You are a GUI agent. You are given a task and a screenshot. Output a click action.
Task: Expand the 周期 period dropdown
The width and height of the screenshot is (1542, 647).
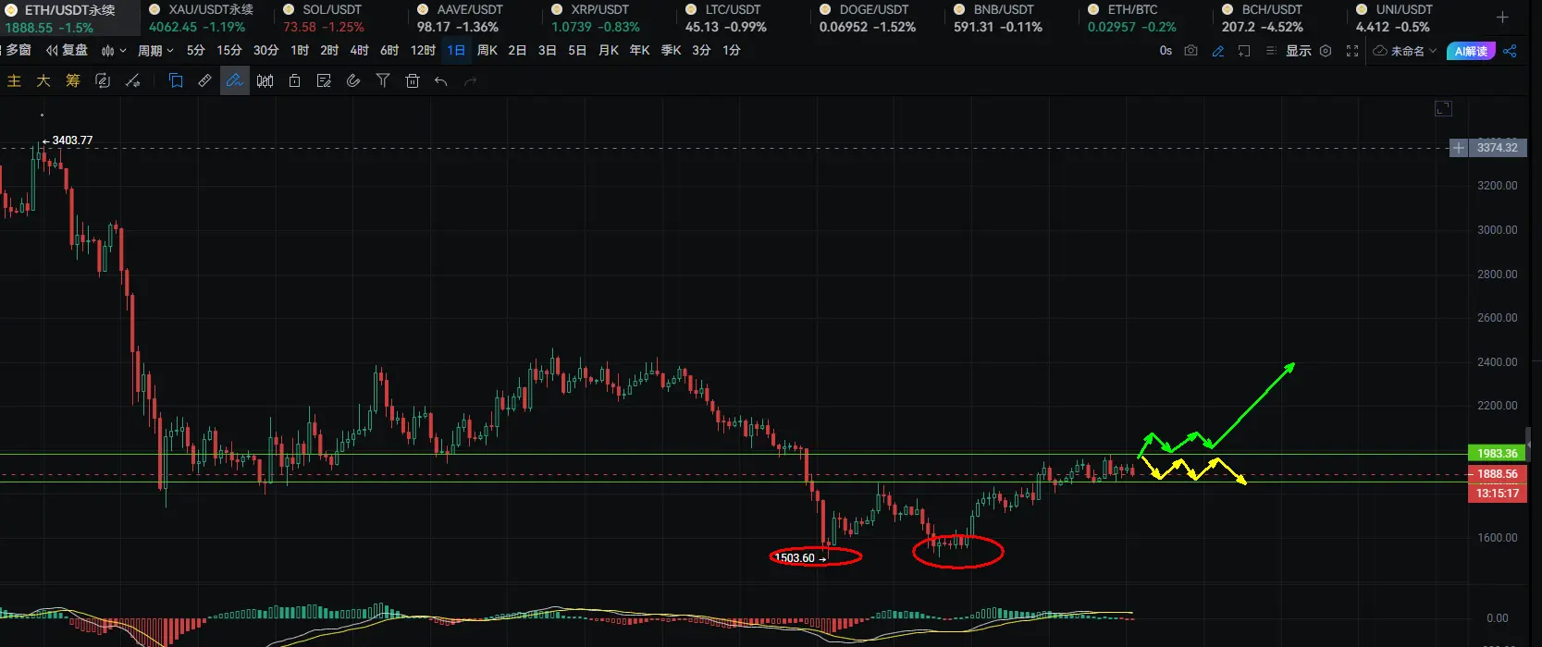155,51
